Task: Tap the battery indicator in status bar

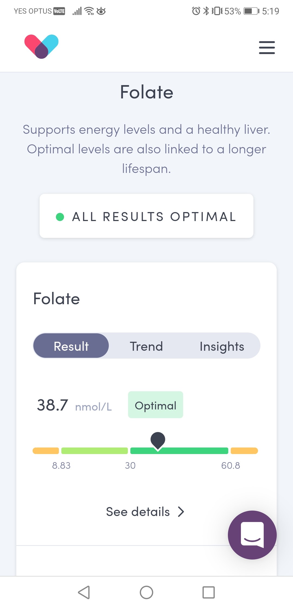Action: pyautogui.click(x=251, y=11)
